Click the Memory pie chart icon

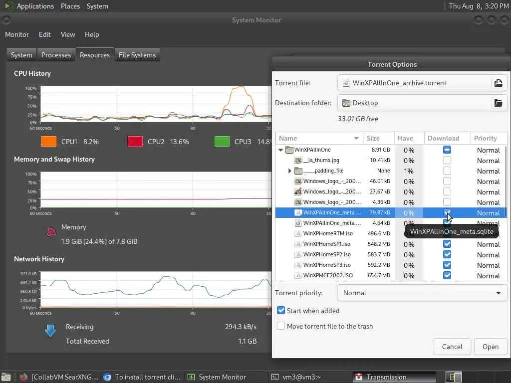pos(51,231)
